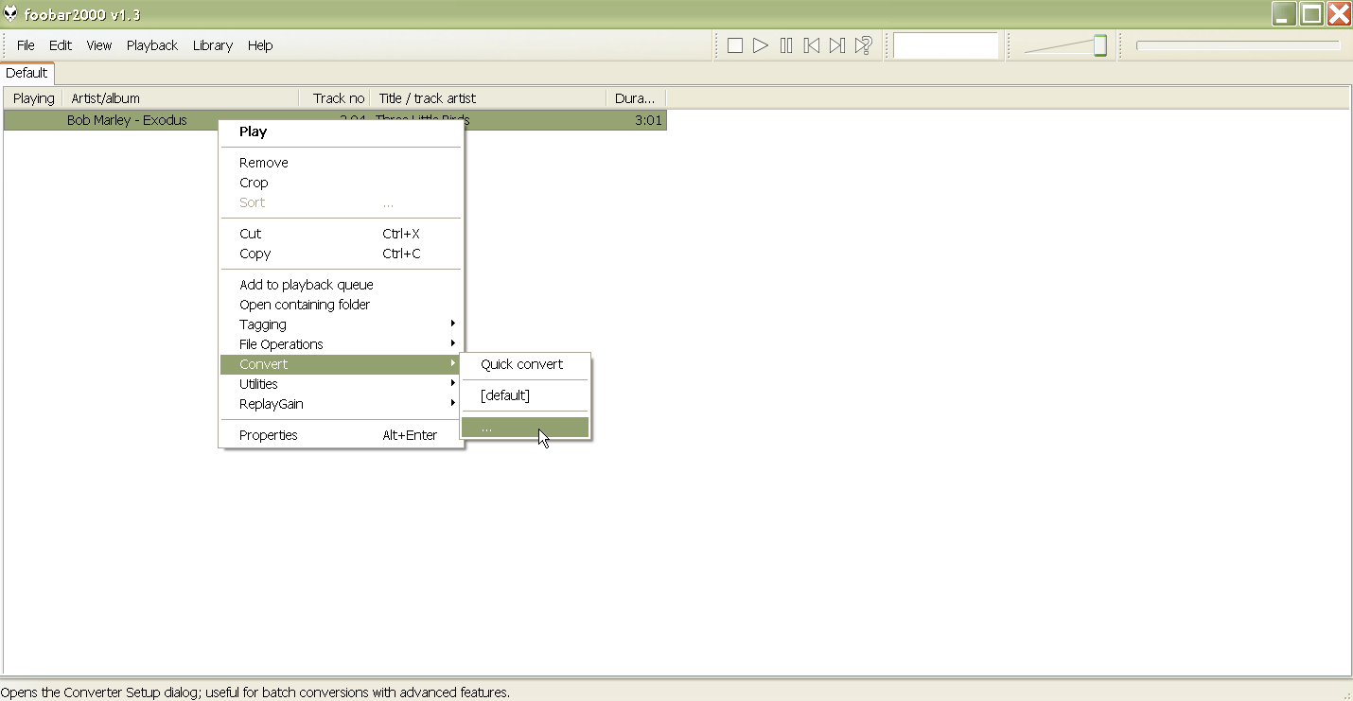Pause playback using the Pause icon
This screenshot has height=701, width=1353.
pos(786,45)
